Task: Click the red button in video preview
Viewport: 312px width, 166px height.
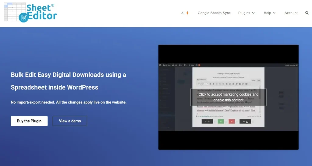Action: (x=232, y=122)
